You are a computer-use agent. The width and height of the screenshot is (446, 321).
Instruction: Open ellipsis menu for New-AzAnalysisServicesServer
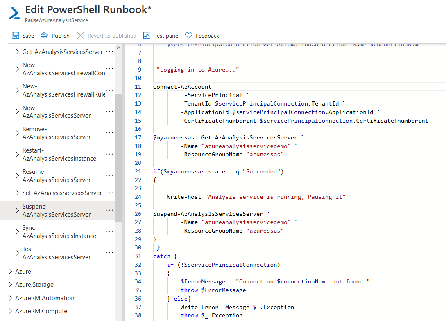(109, 112)
